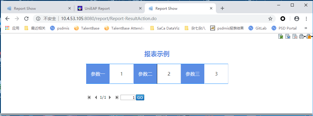Open a new browser tab
This screenshot has height=116, width=313.
[x=222, y=8]
